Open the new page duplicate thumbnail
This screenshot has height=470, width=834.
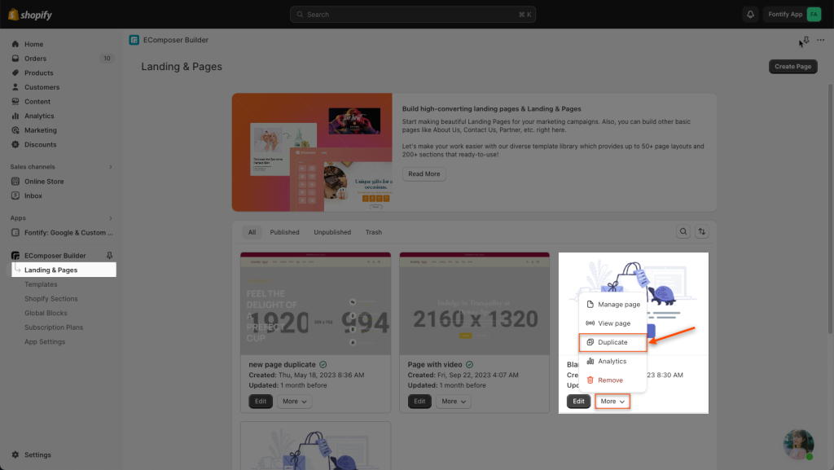(x=315, y=304)
